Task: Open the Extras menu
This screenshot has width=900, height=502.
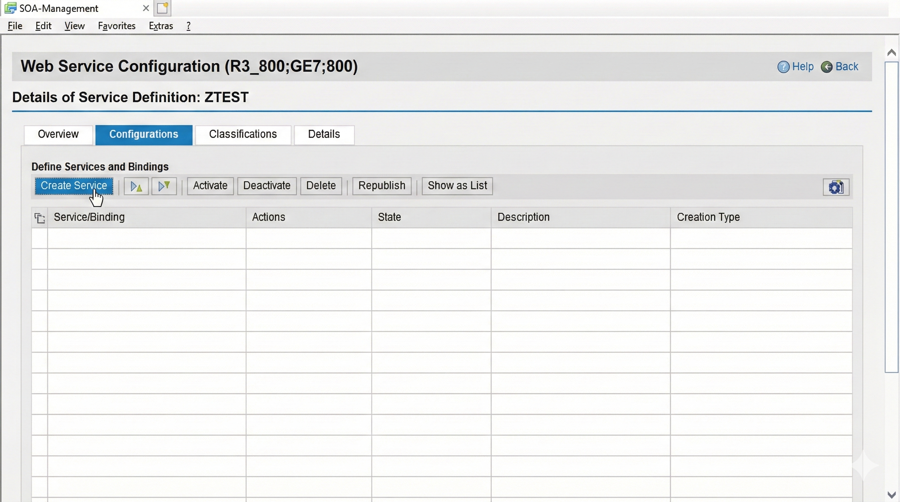Action: click(161, 26)
